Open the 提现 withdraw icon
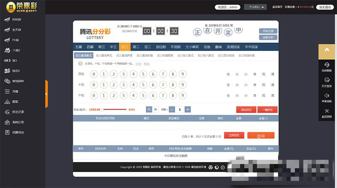This screenshot has height=188, width=337. pyautogui.click(x=7, y=101)
